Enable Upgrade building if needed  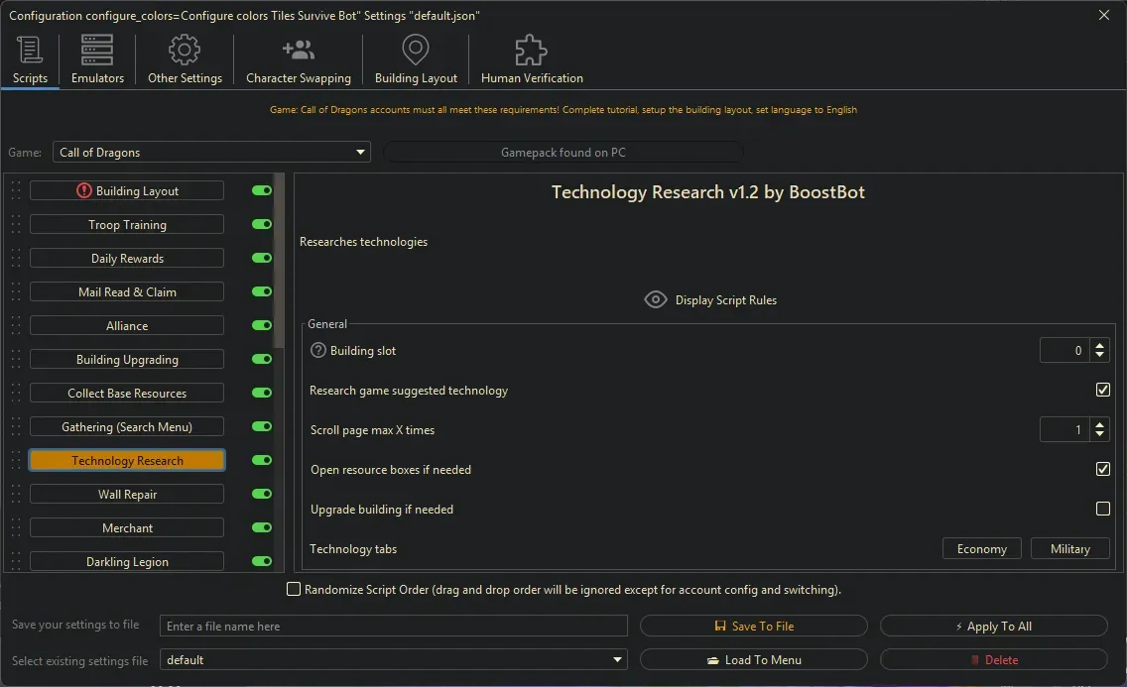1102,509
